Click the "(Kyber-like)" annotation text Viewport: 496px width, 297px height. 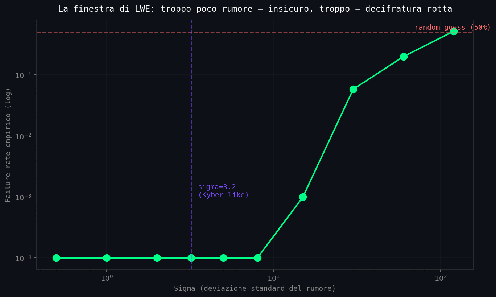tap(223, 195)
